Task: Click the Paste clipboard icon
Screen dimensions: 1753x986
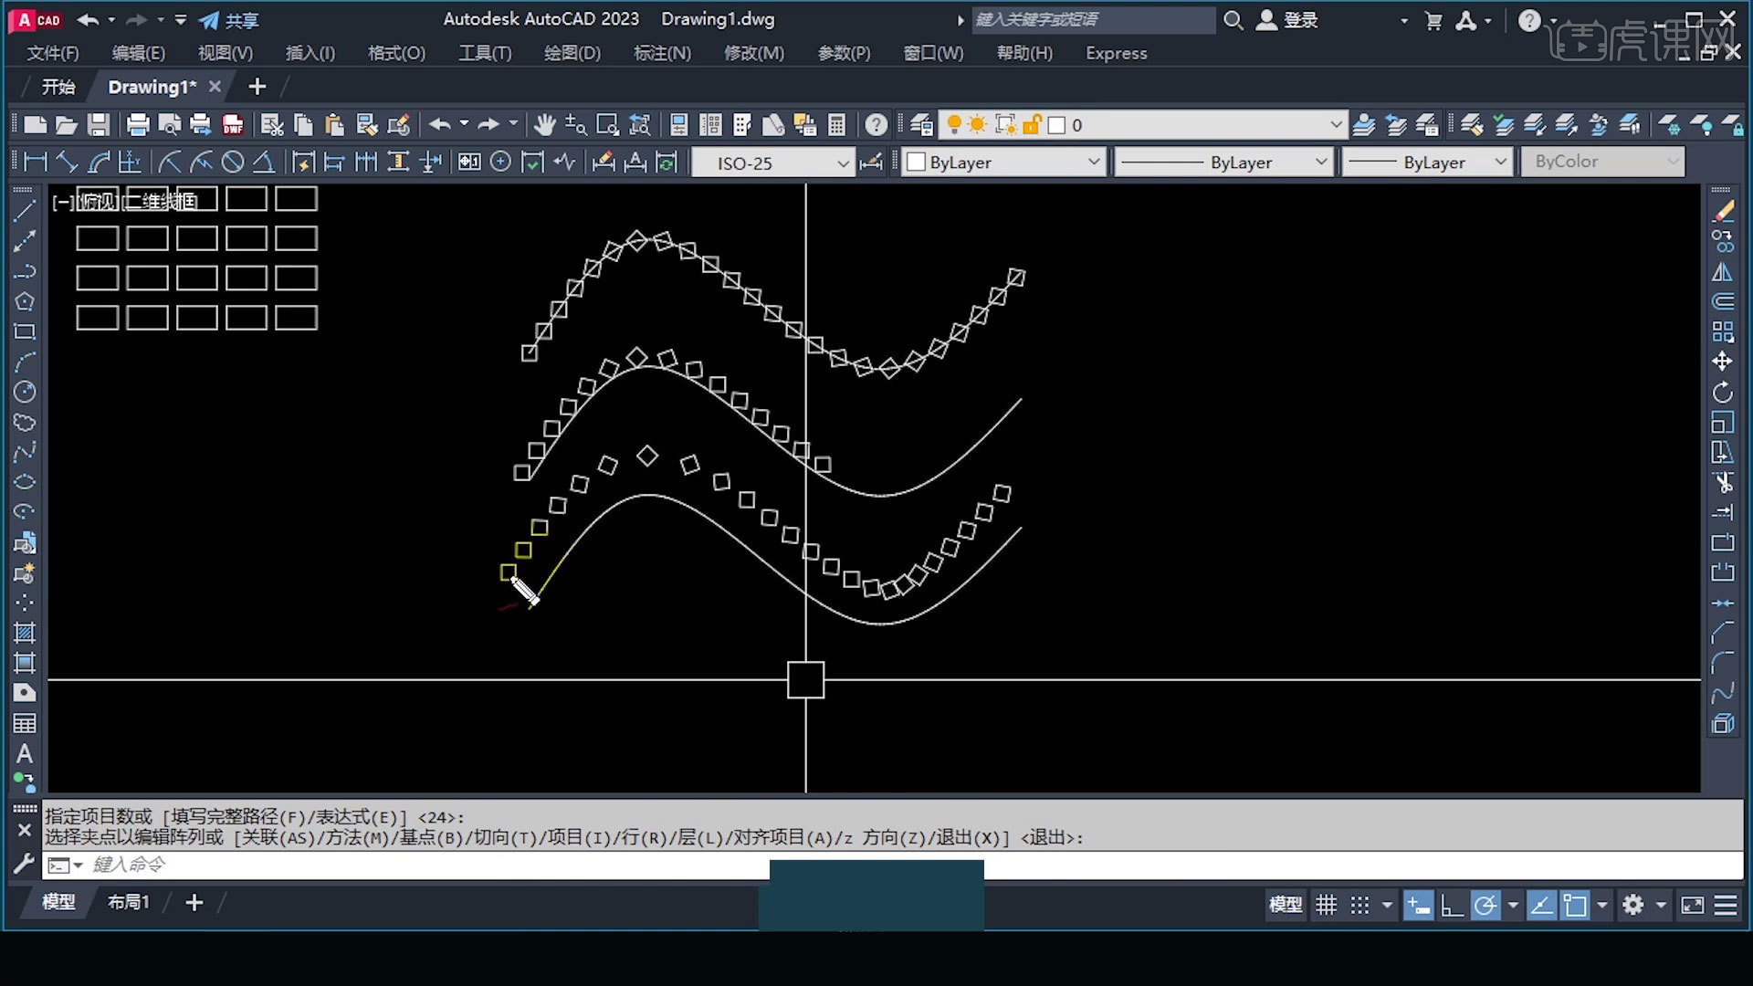Action: pos(335,125)
